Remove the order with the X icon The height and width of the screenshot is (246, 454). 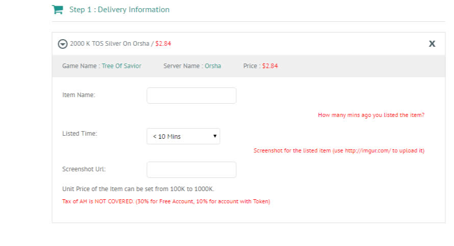click(x=432, y=44)
